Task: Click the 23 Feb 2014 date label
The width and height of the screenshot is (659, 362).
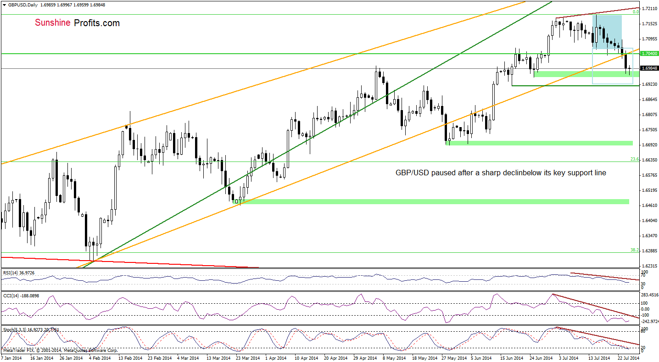Action: [161, 357]
